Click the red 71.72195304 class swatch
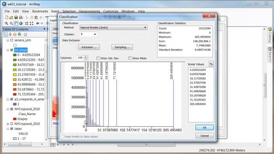This screenshot has height=154, width=274. (15, 94)
